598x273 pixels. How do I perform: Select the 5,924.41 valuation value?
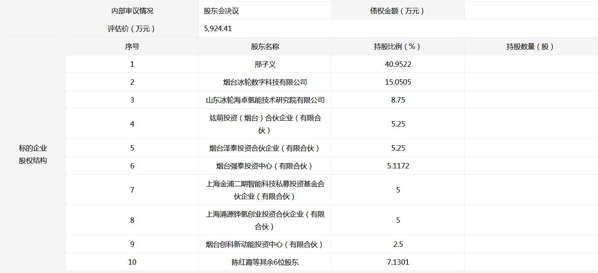tap(218, 29)
